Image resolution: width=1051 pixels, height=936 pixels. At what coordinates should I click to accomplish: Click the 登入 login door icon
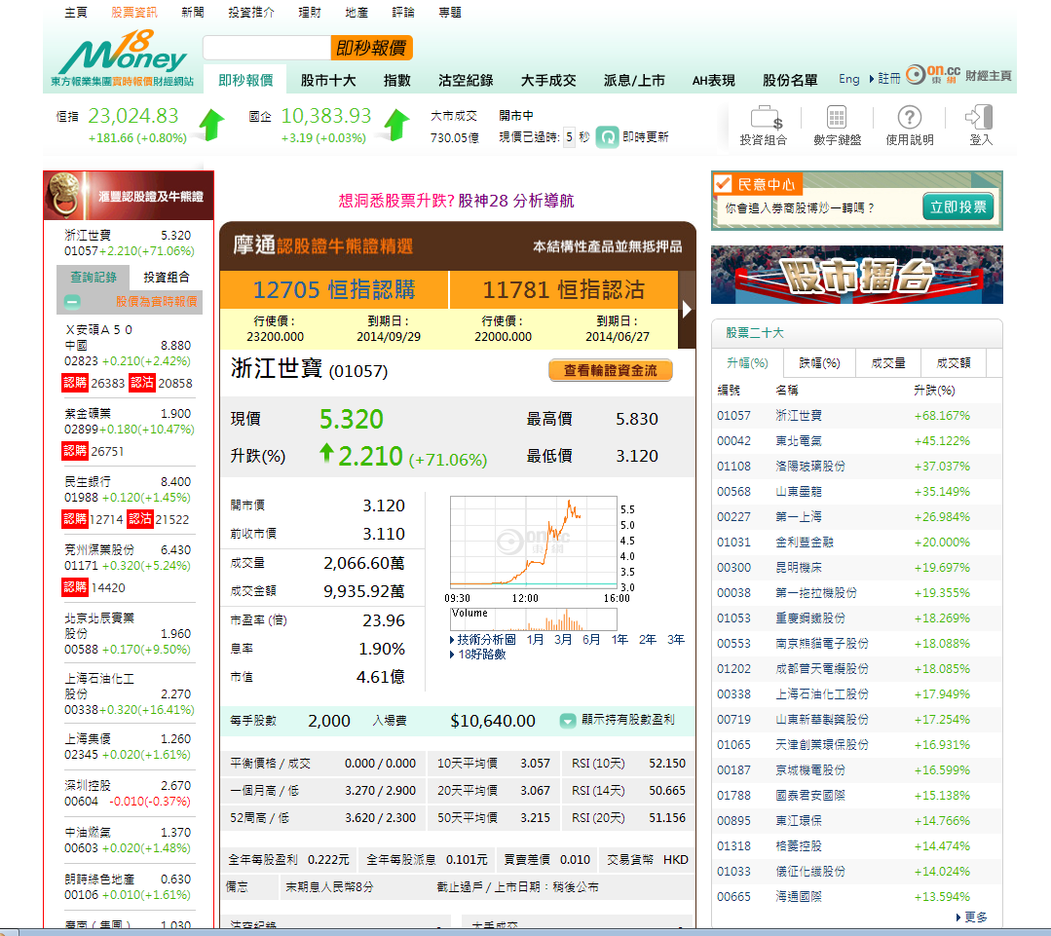coord(980,119)
